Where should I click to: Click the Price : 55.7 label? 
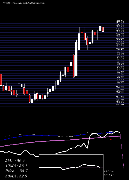coord(17,171)
